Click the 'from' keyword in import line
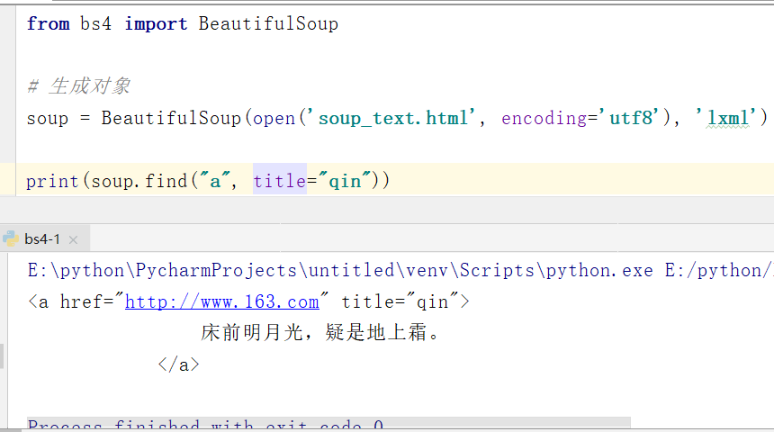The image size is (774, 432). tap(48, 23)
